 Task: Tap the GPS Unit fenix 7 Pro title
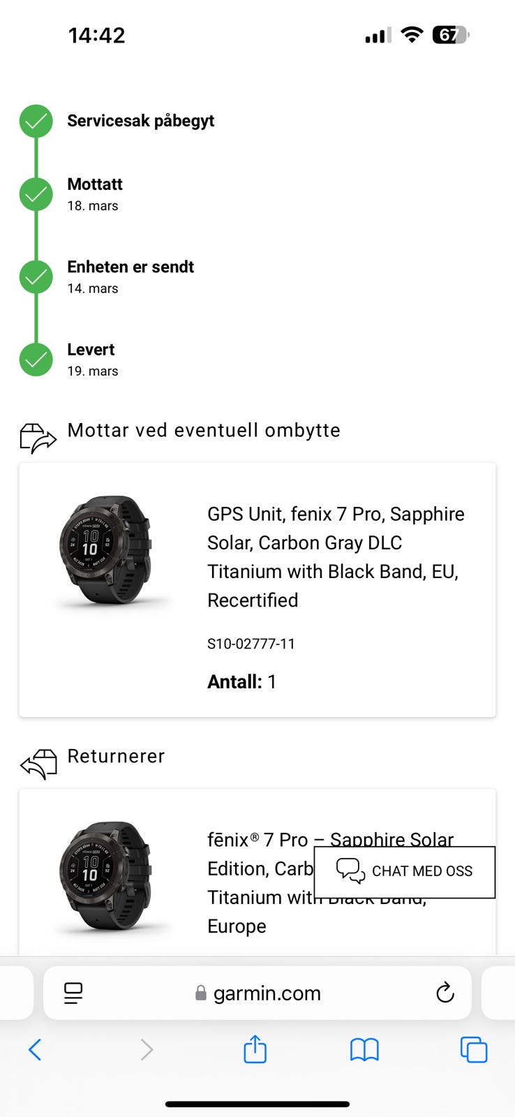point(335,556)
